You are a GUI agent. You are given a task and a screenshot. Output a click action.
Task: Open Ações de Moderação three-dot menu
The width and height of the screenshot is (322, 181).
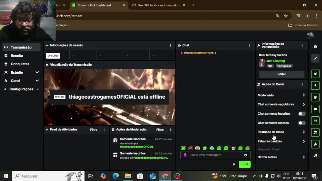coord(170,130)
